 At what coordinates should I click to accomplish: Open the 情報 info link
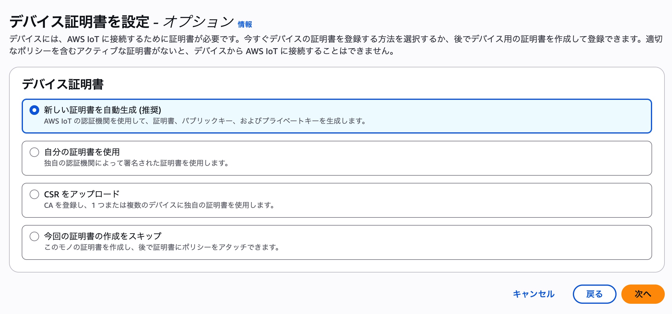(245, 24)
